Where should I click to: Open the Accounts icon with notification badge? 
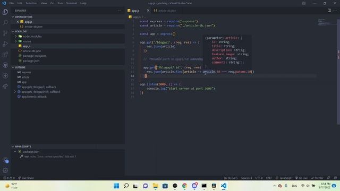[5, 160]
